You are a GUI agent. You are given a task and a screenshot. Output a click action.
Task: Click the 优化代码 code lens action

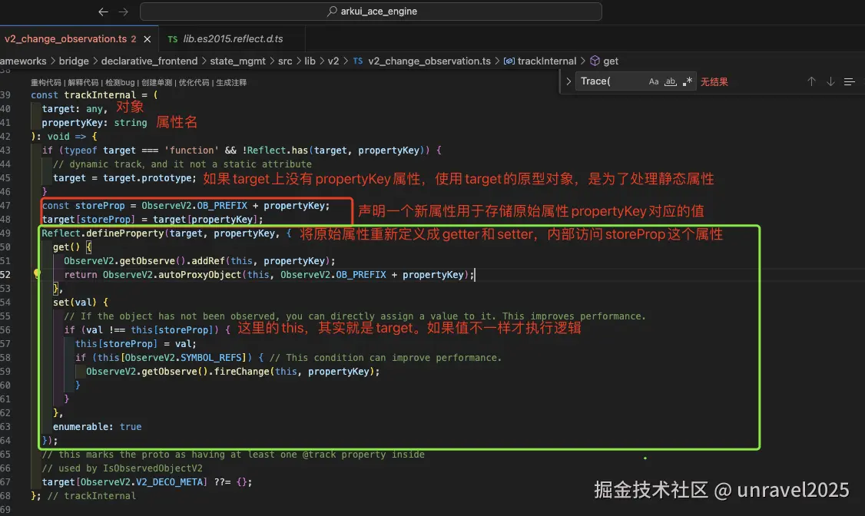pos(194,83)
